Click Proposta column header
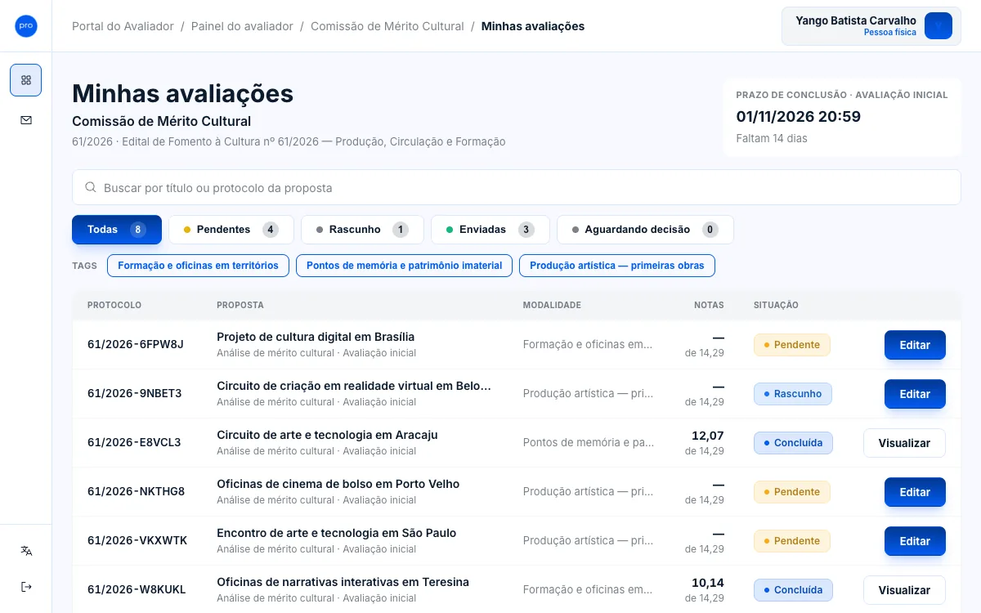This screenshot has height=613, width=981. [x=240, y=305]
